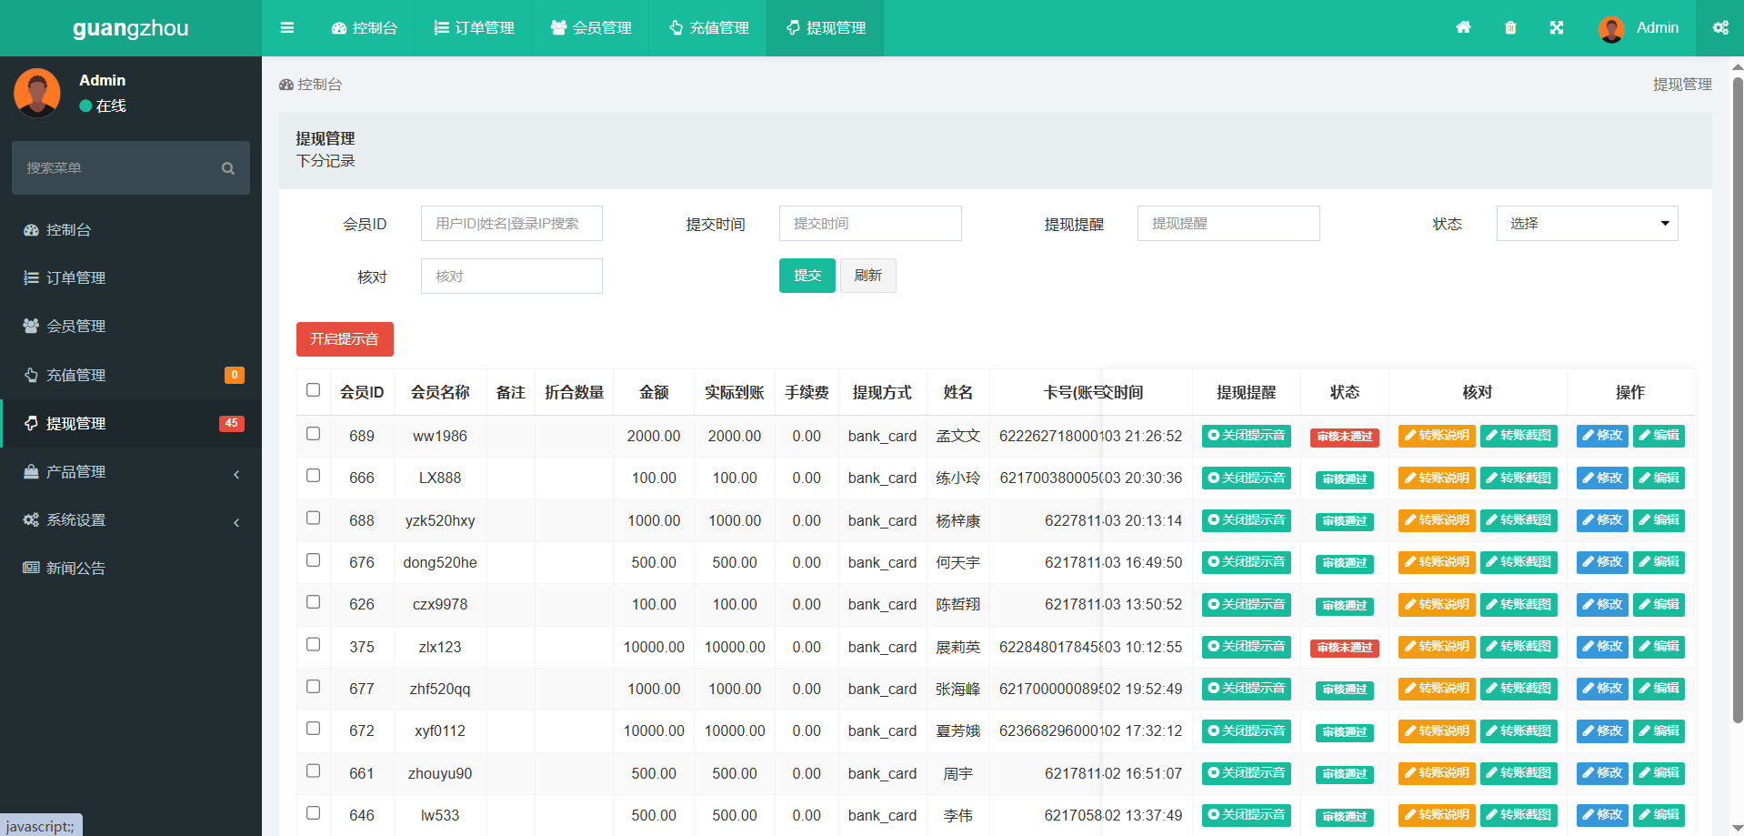Viewport: 1744px width, 836px height.
Task: Focus the 提交时间 input field
Action: pyautogui.click(x=870, y=223)
